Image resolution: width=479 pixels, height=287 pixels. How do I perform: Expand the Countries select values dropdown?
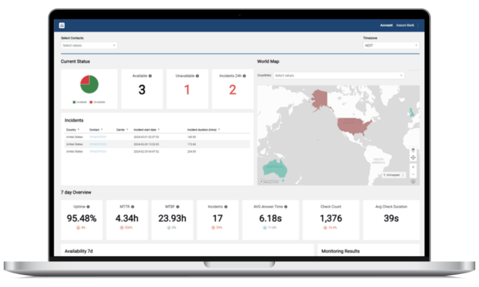pyautogui.click(x=339, y=75)
